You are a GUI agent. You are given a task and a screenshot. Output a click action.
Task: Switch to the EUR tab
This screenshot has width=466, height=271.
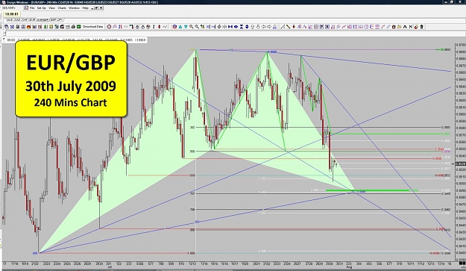click(x=32, y=19)
